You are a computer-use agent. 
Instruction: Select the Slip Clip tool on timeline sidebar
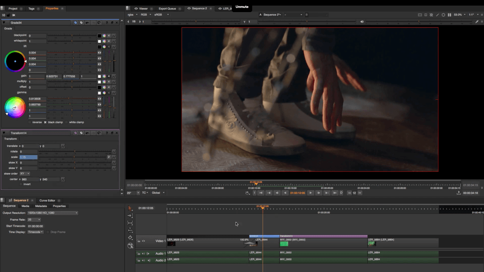pyautogui.click(x=130, y=223)
